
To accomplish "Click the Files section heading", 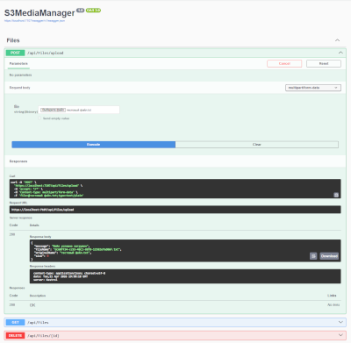I will [x=13, y=40].
